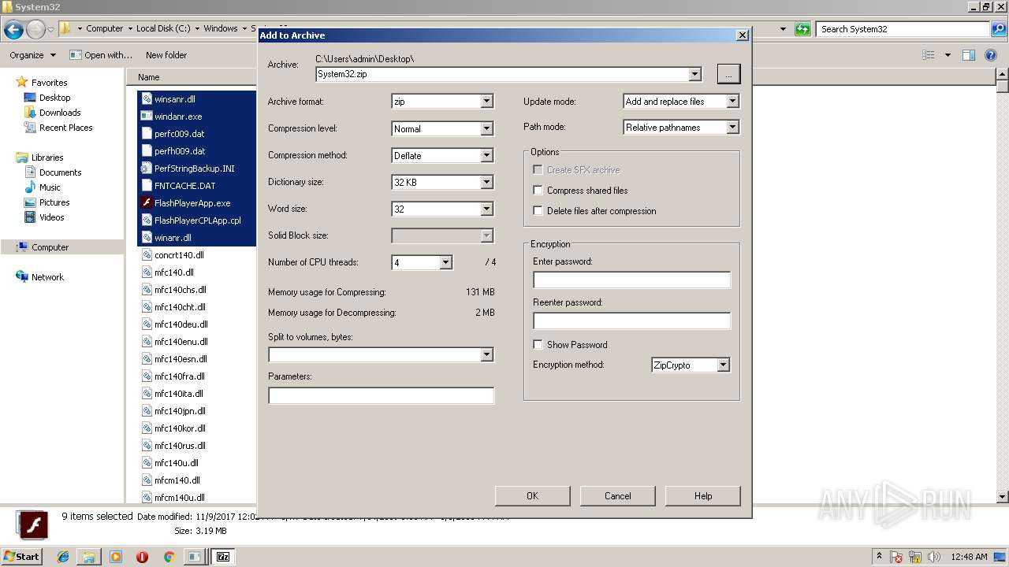
Task: Open the Path mode dropdown
Action: (x=732, y=127)
